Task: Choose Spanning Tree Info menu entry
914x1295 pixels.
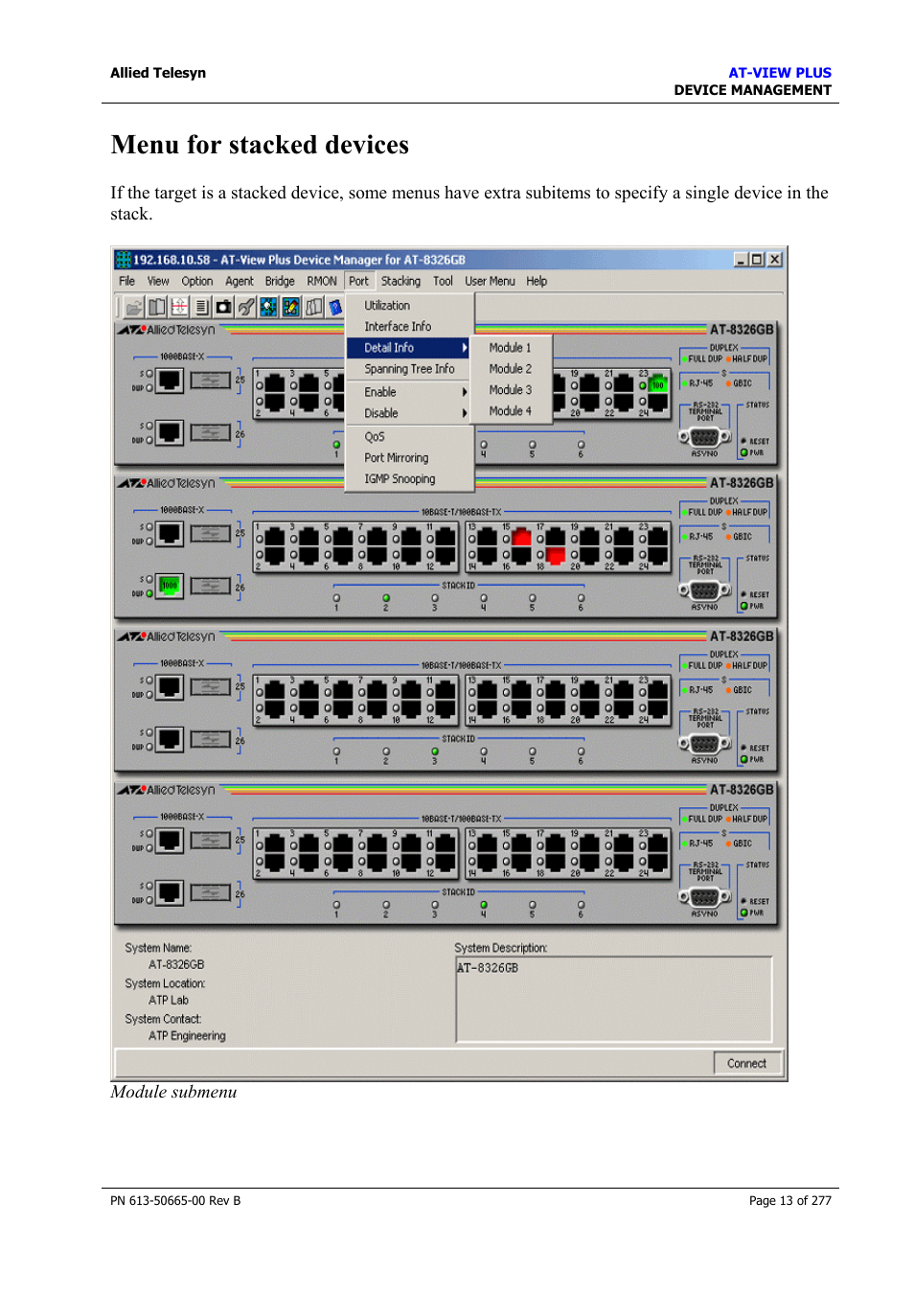Action: point(409,368)
